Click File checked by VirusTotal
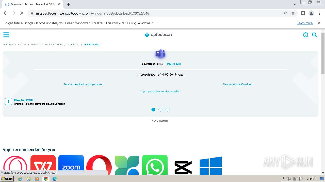Screen dimensions: 325x182 click(x=238, y=84)
